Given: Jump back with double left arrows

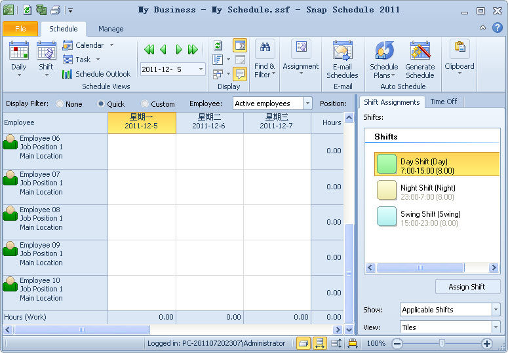Looking at the screenshot, I should coord(149,50).
